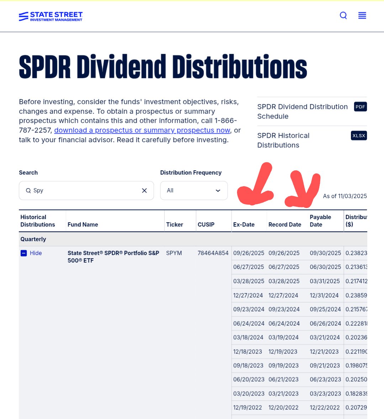Image resolution: width=384 pixels, height=419 pixels.
Task: Select ex-date 06/20/2023
Action: [249, 379]
